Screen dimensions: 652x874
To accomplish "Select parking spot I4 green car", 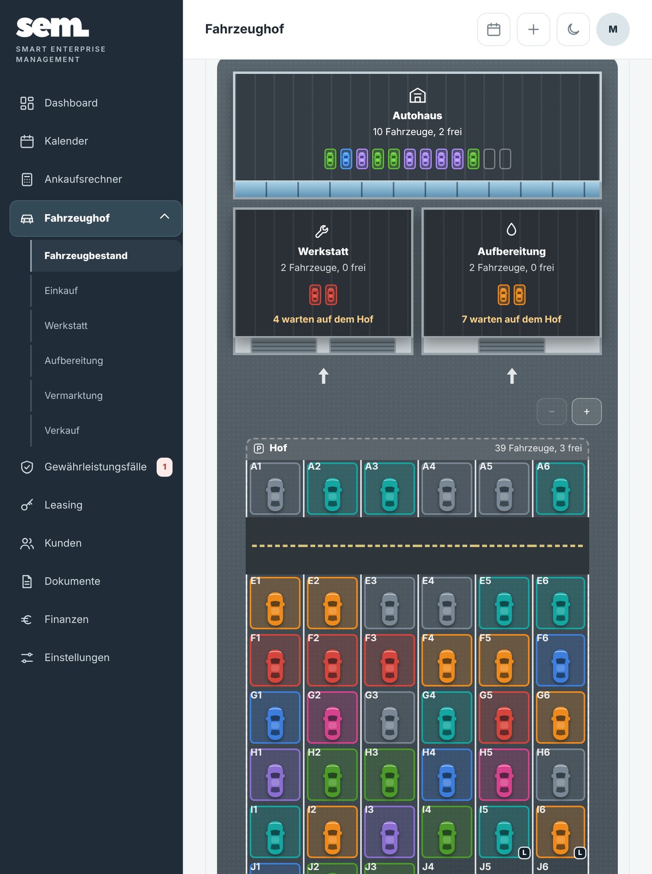I will 447,832.
